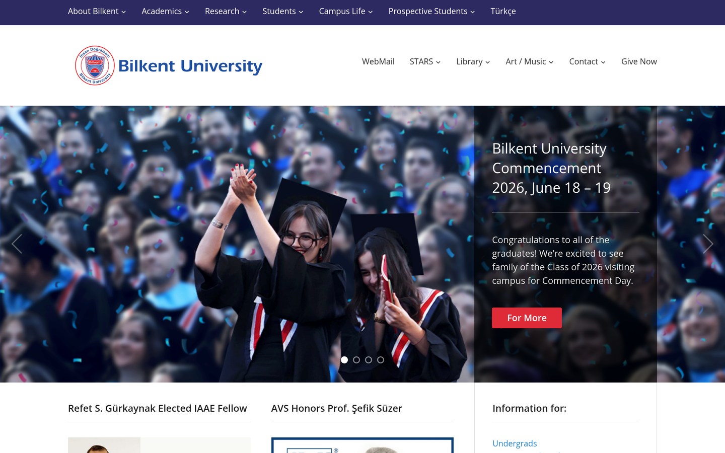Select the third carousel slide dot
725x453 pixels.
pos(369,360)
